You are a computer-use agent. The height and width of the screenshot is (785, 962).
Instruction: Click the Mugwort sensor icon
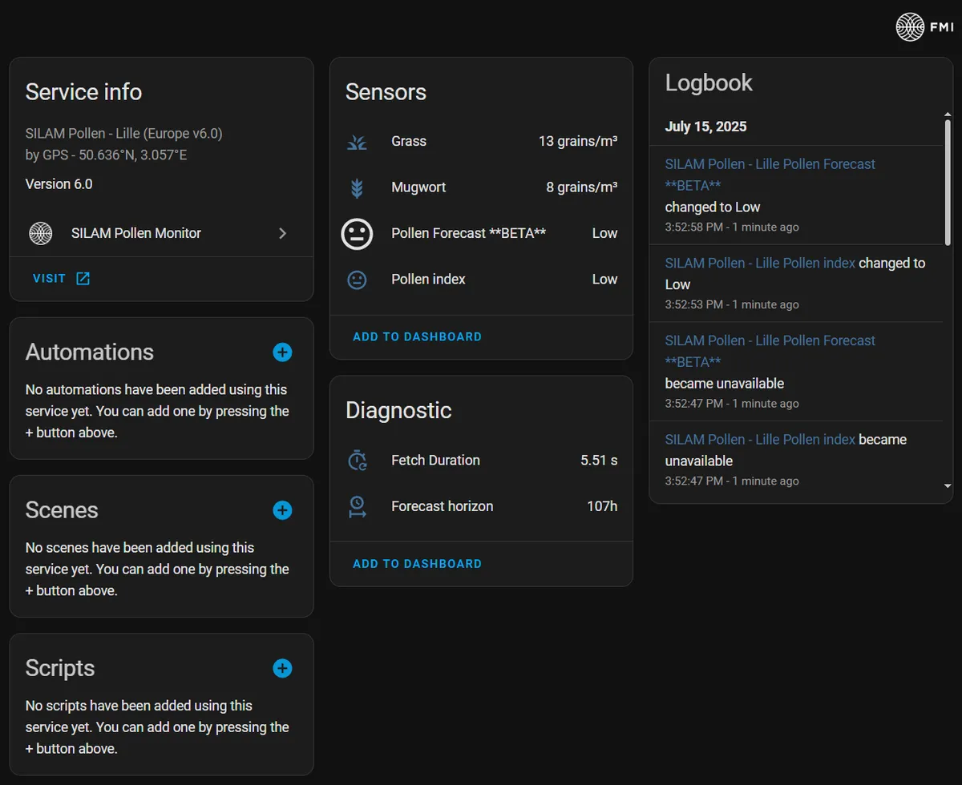(x=357, y=187)
